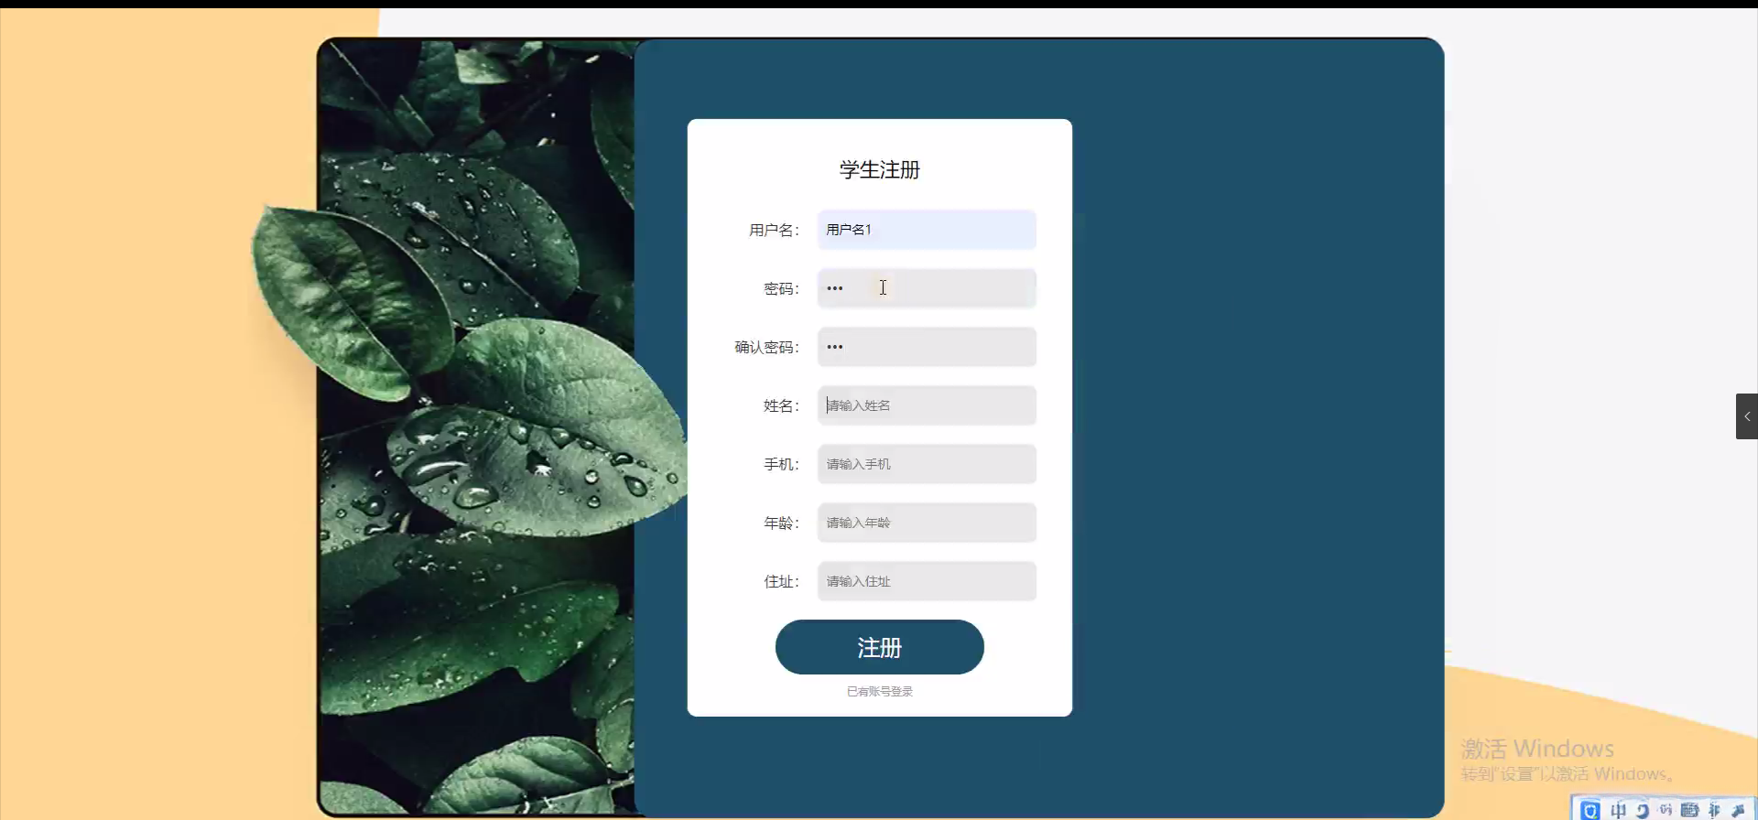Click the 请输入住址 address field
The height and width of the screenshot is (820, 1758).
(927, 581)
